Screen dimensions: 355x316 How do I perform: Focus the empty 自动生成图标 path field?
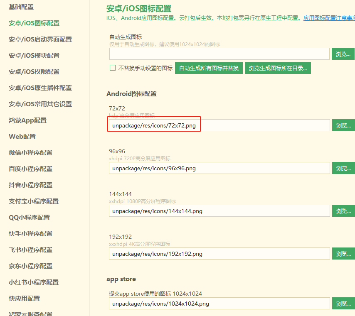(219, 54)
